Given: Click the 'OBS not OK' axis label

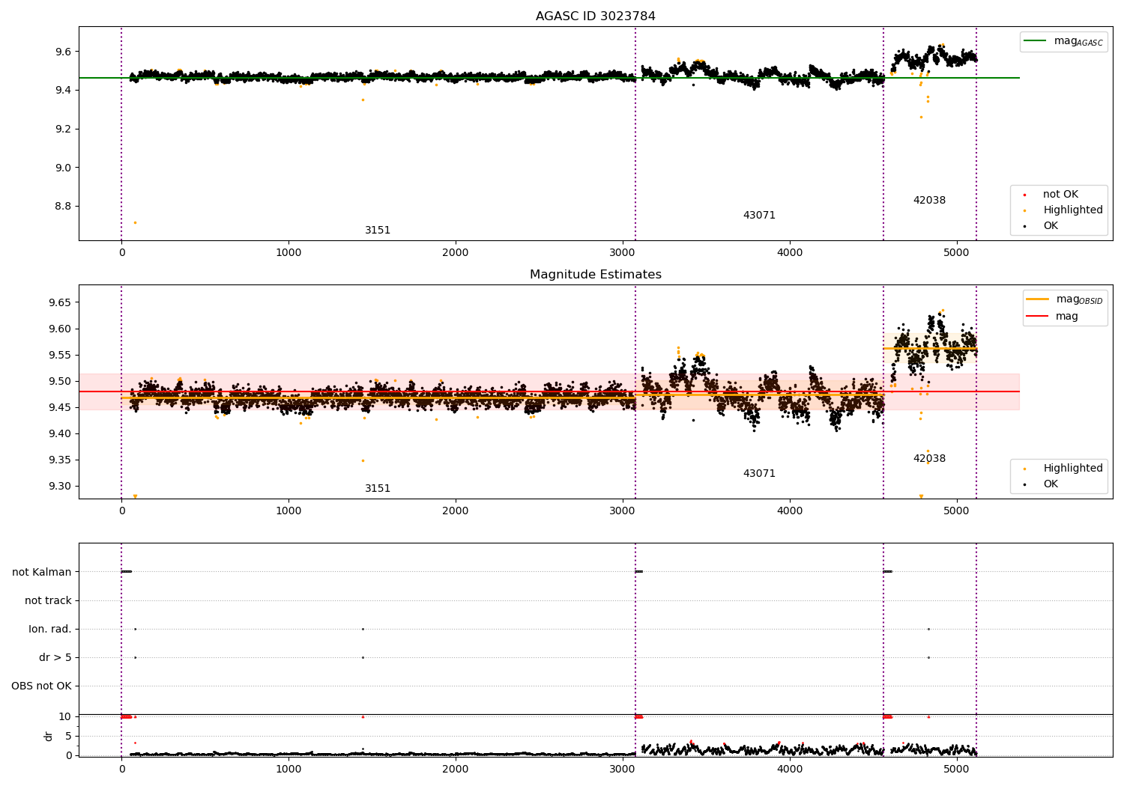Looking at the screenshot, I should click(x=42, y=686).
